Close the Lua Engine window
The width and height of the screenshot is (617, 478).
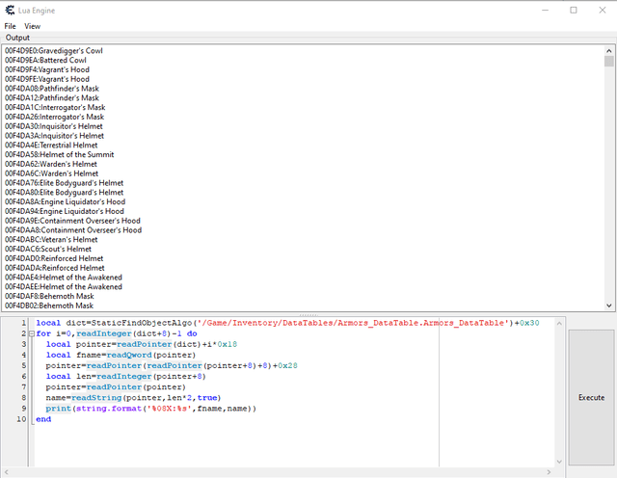pyautogui.click(x=602, y=11)
